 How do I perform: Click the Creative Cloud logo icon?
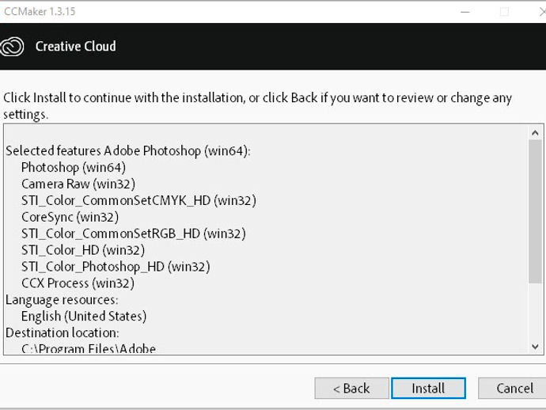[x=12, y=47]
